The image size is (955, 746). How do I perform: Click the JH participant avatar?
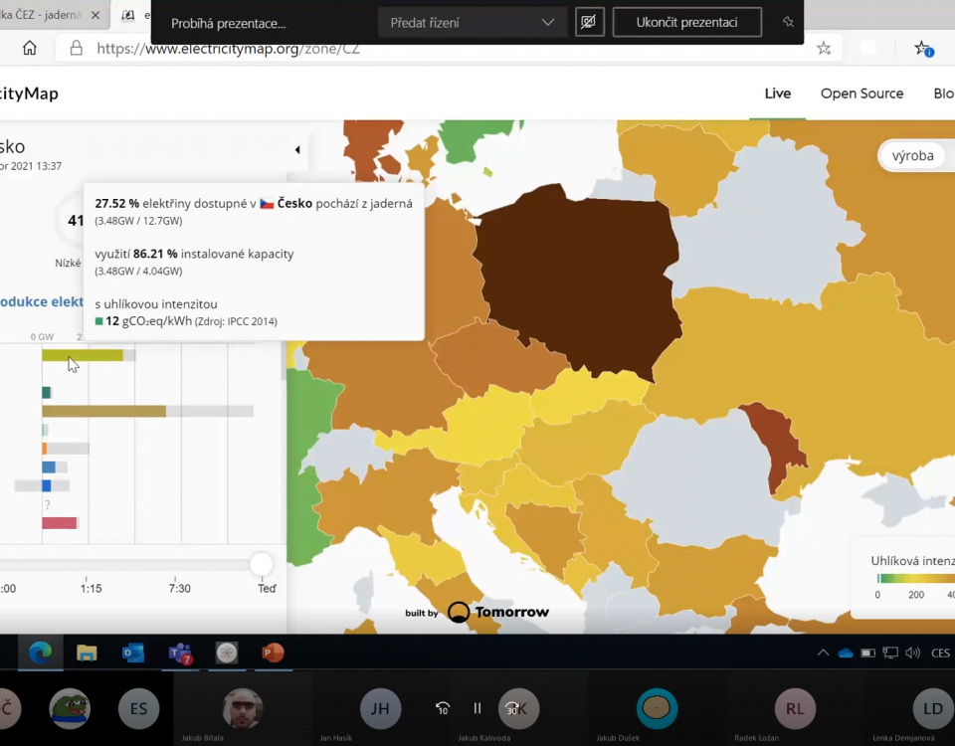pos(380,708)
